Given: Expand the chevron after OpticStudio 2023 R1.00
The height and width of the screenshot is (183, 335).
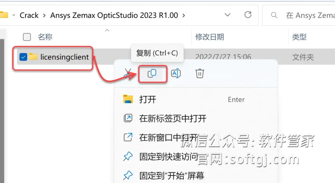Looking at the screenshot, I should coord(184,15).
